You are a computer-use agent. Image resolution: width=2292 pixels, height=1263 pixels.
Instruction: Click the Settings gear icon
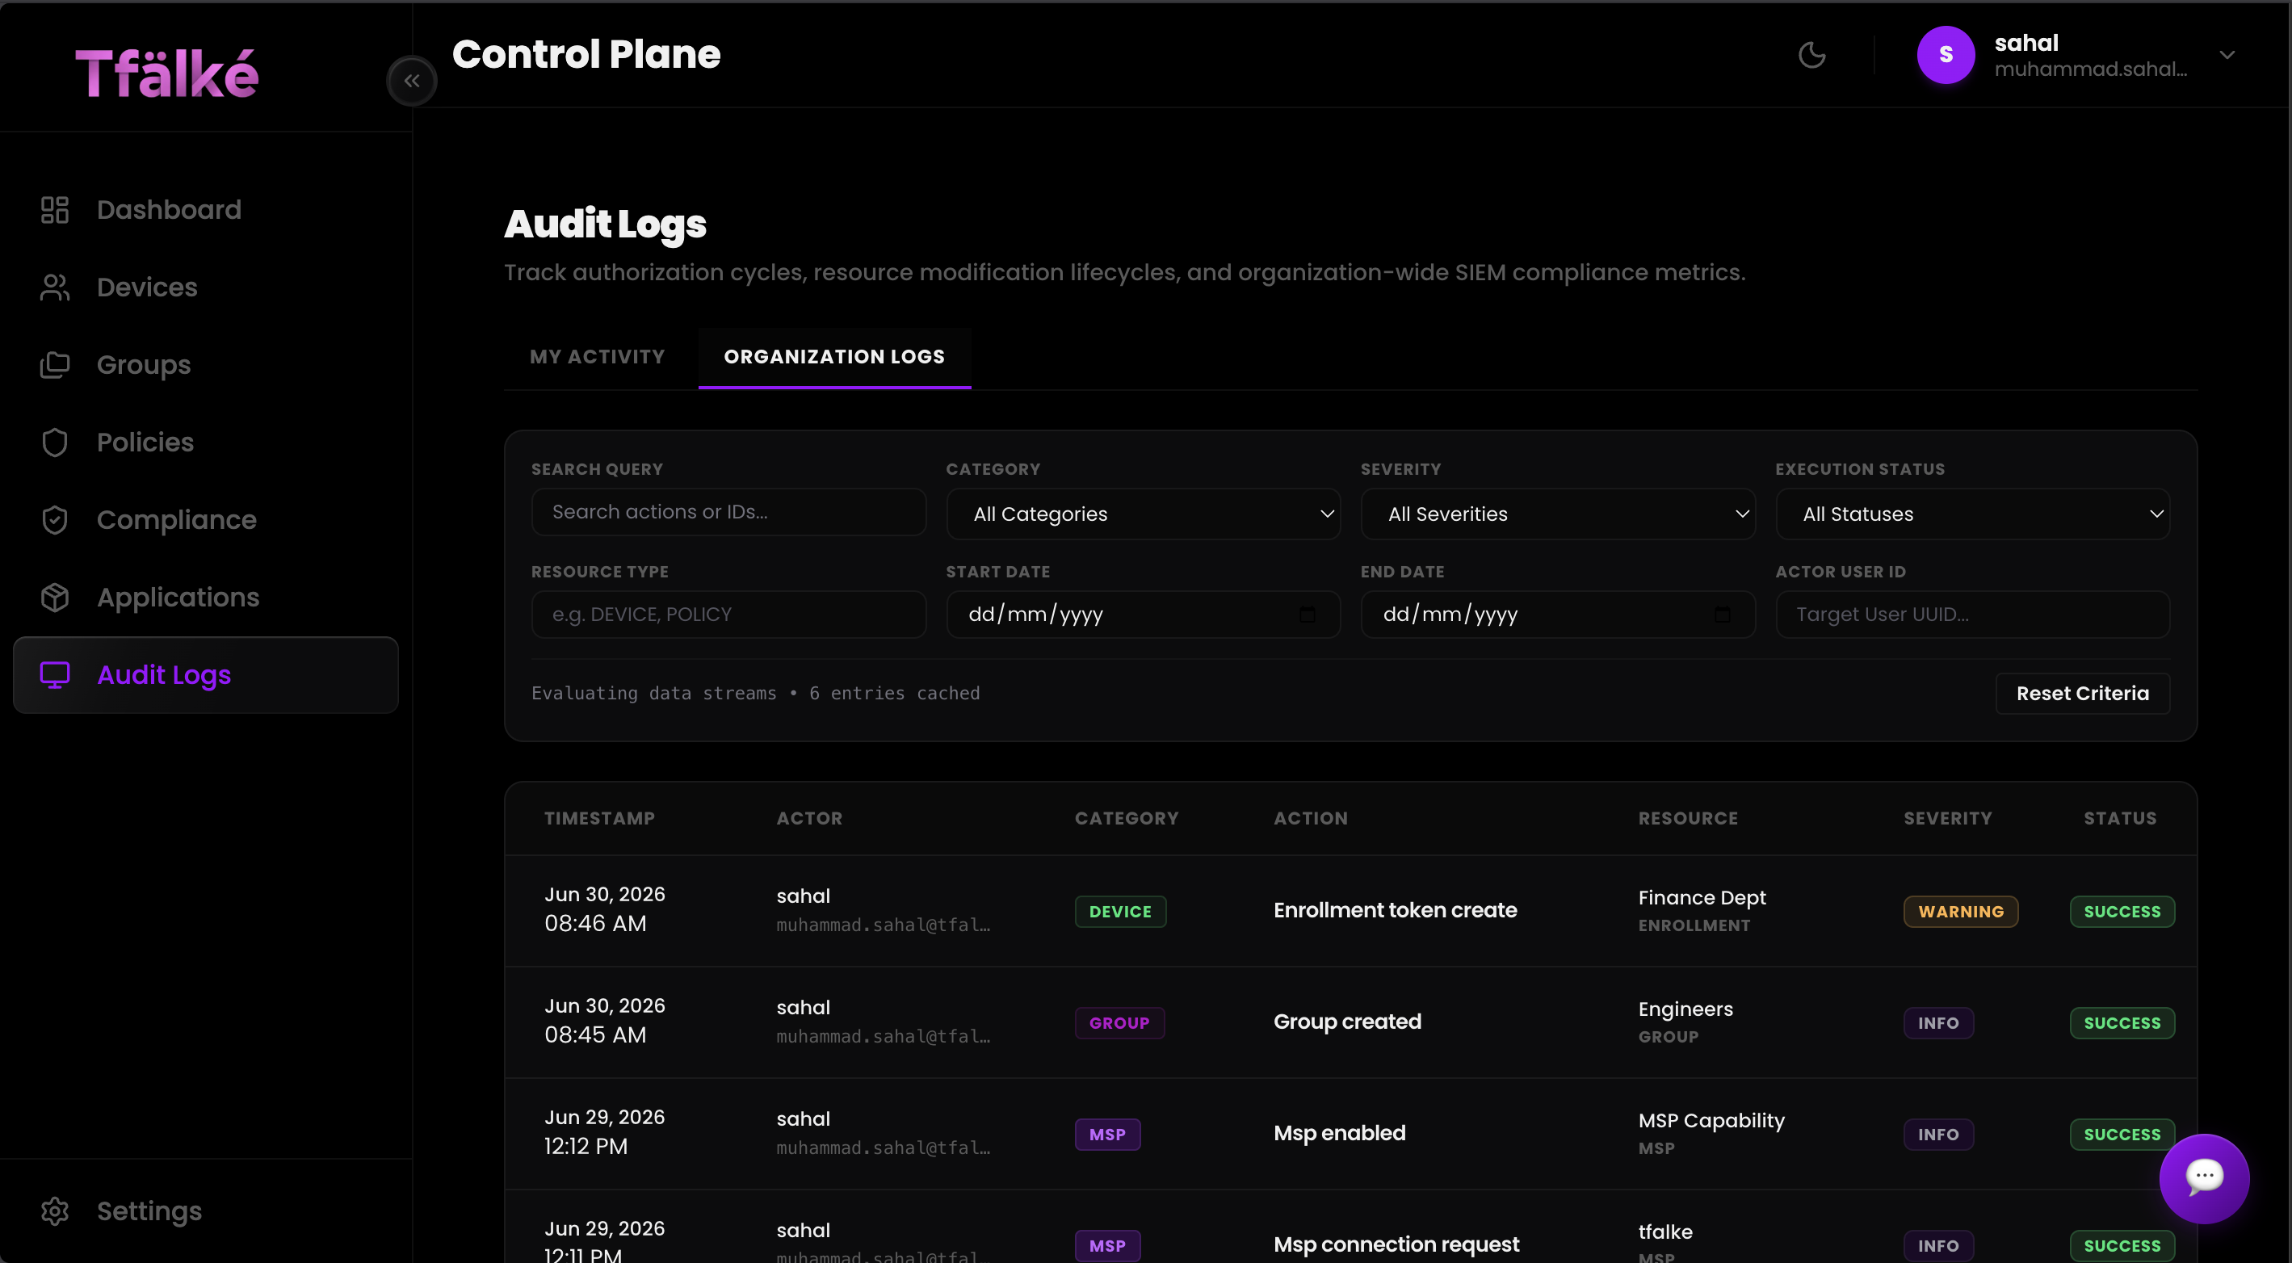point(55,1211)
